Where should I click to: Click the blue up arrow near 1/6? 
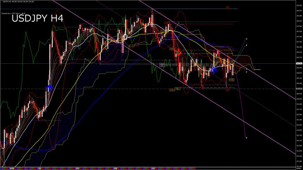point(50,87)
